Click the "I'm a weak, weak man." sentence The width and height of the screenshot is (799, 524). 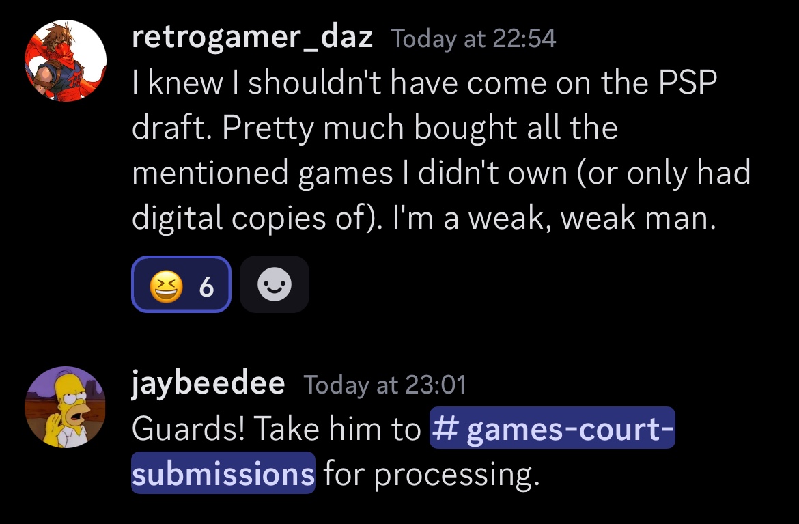coord(555,218)
